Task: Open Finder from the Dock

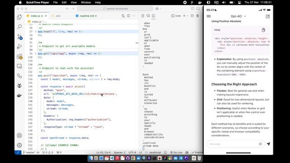Action: click(91, 158)
